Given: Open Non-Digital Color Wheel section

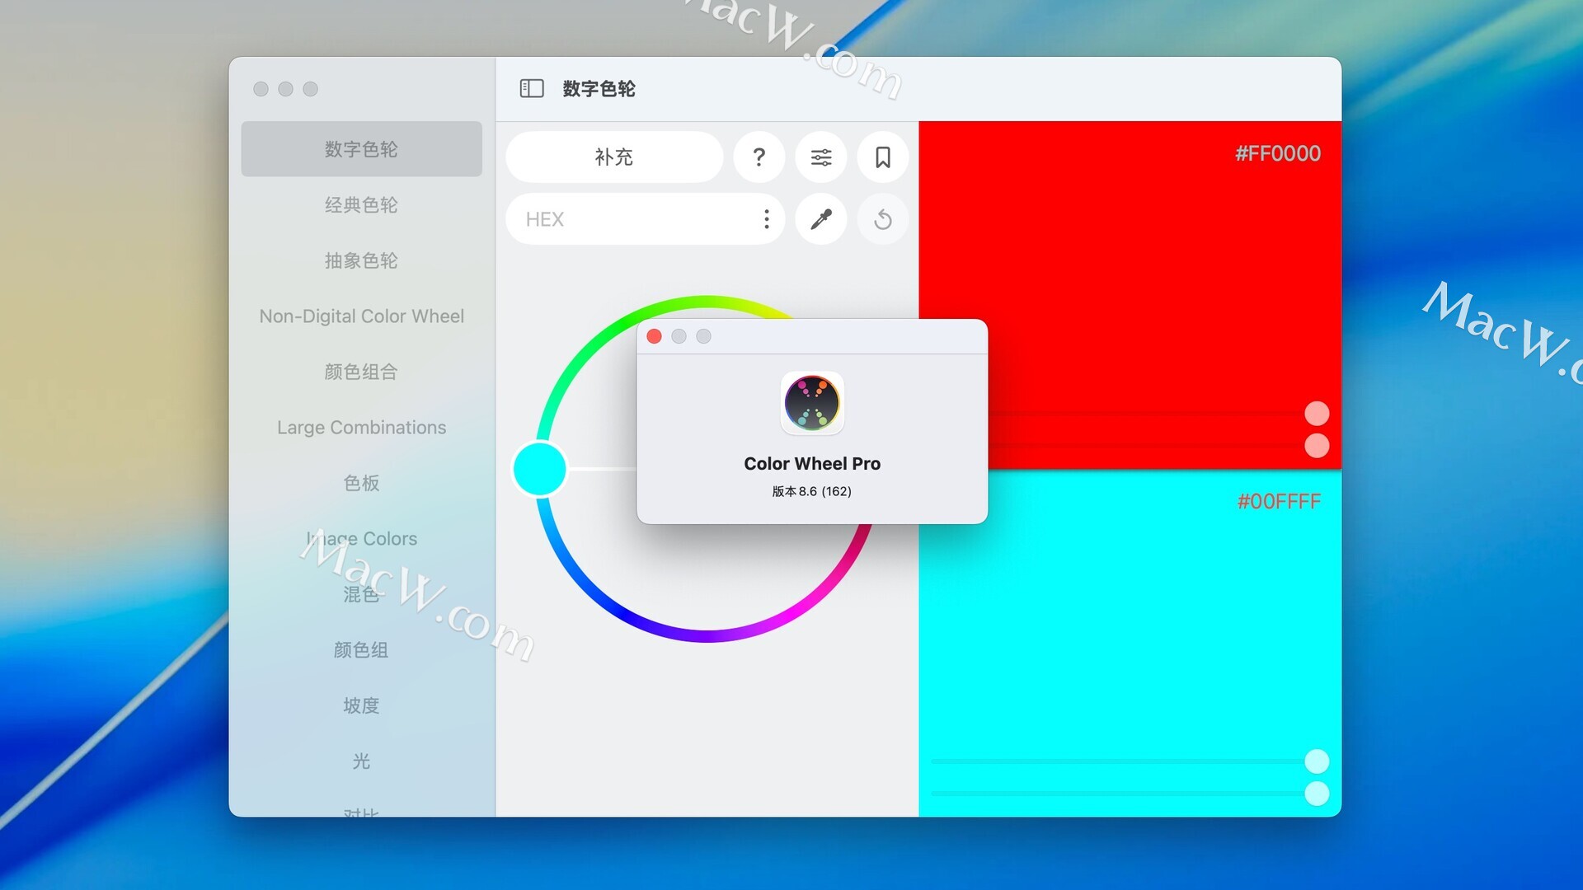Looking at the screenshot, I should click(x=361, y=316).
